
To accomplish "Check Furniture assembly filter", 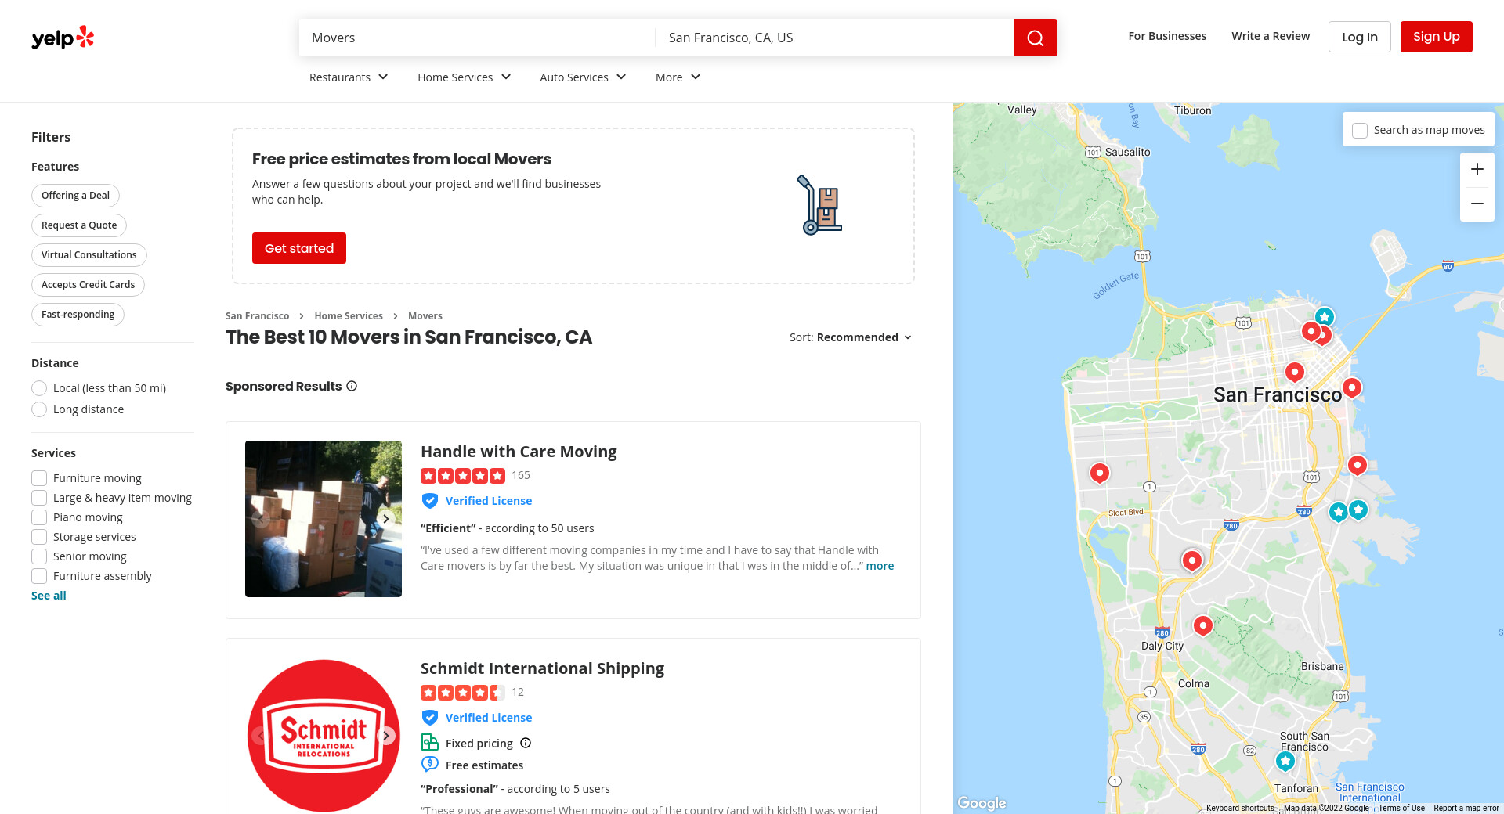I will coord(39,576).
